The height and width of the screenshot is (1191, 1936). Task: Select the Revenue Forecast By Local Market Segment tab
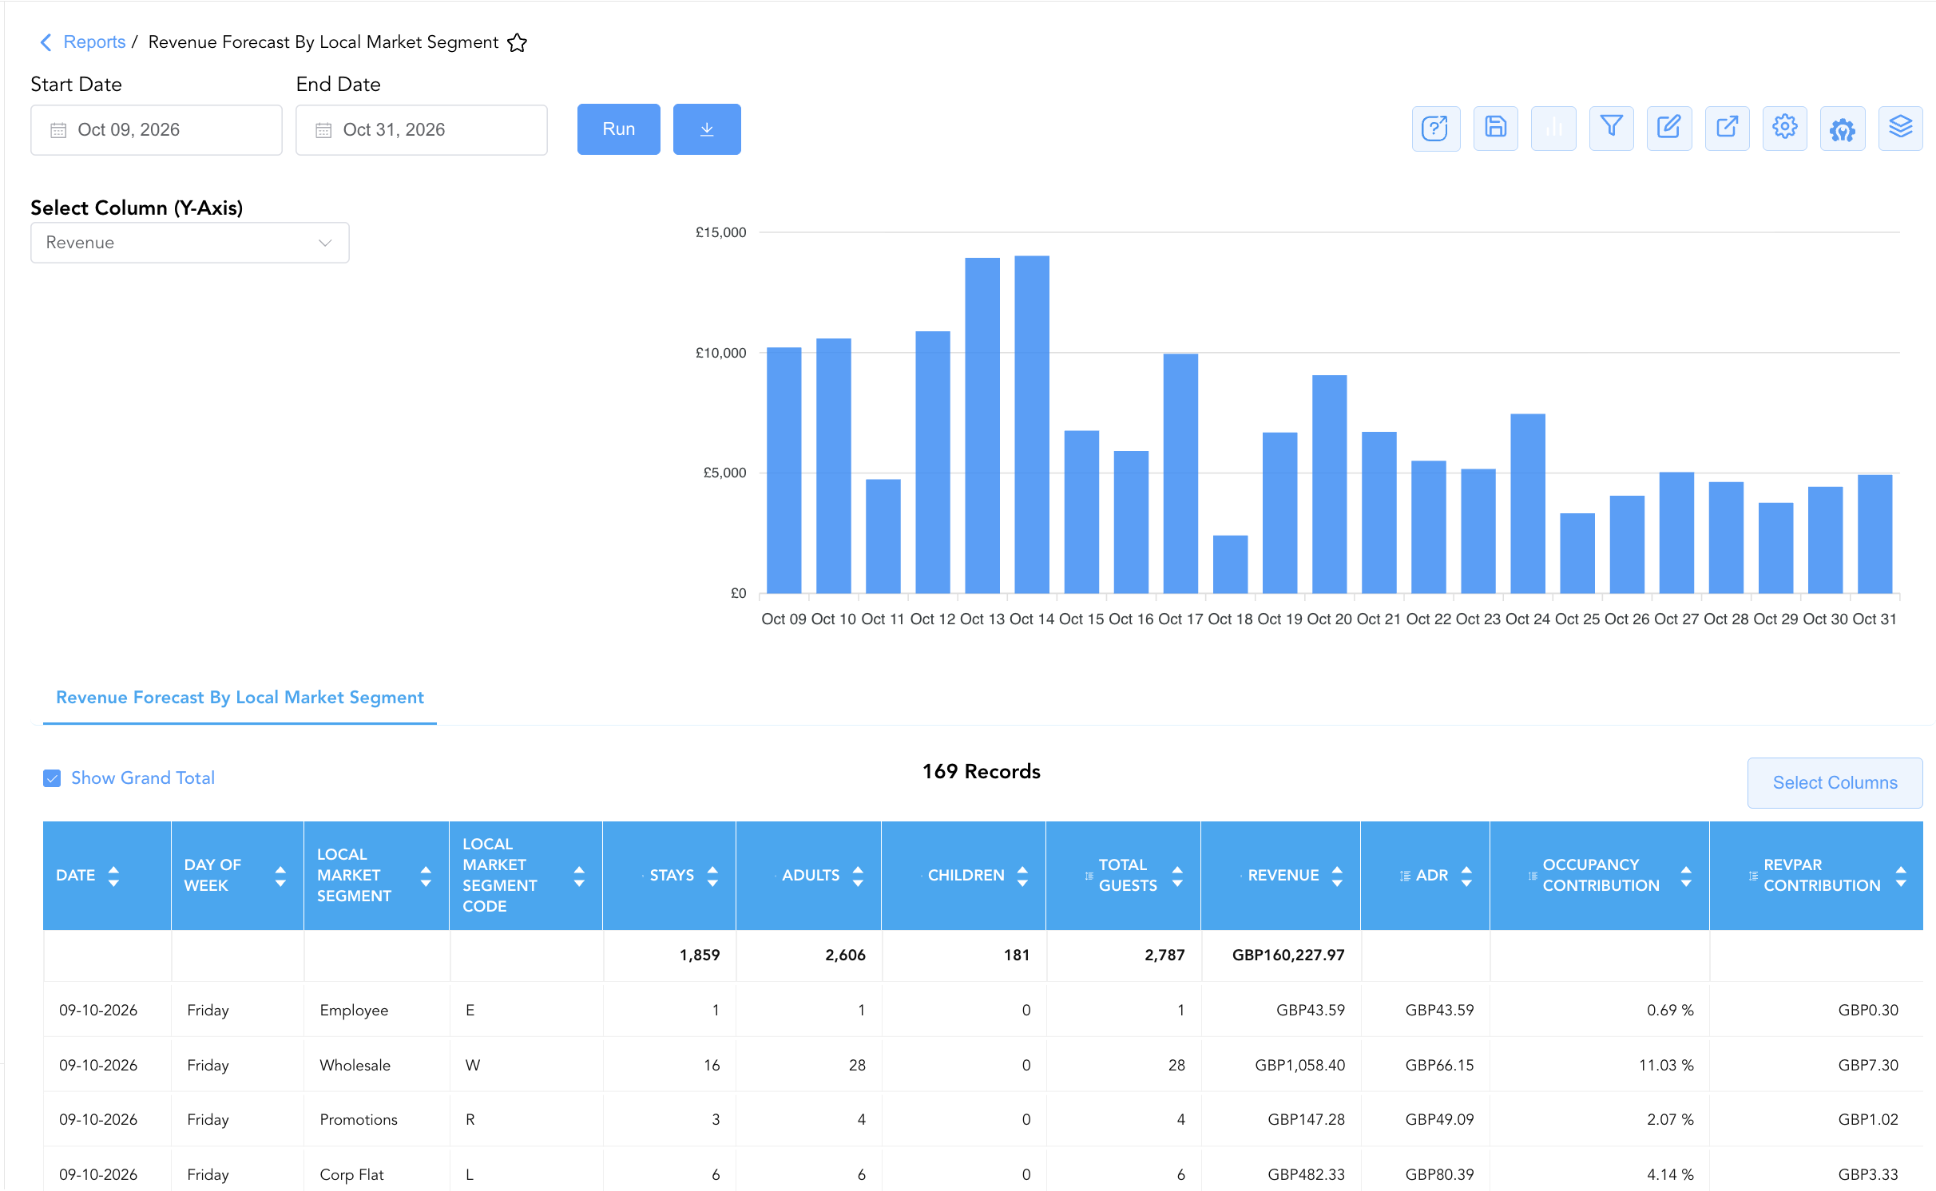point(240,698)
